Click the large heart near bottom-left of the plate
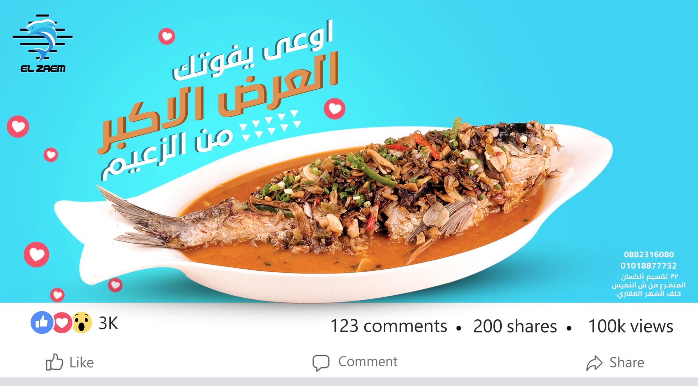698x392 pixels. click(36, 255)
